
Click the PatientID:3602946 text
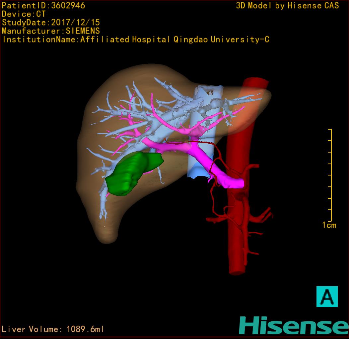[x=43, y=6]
